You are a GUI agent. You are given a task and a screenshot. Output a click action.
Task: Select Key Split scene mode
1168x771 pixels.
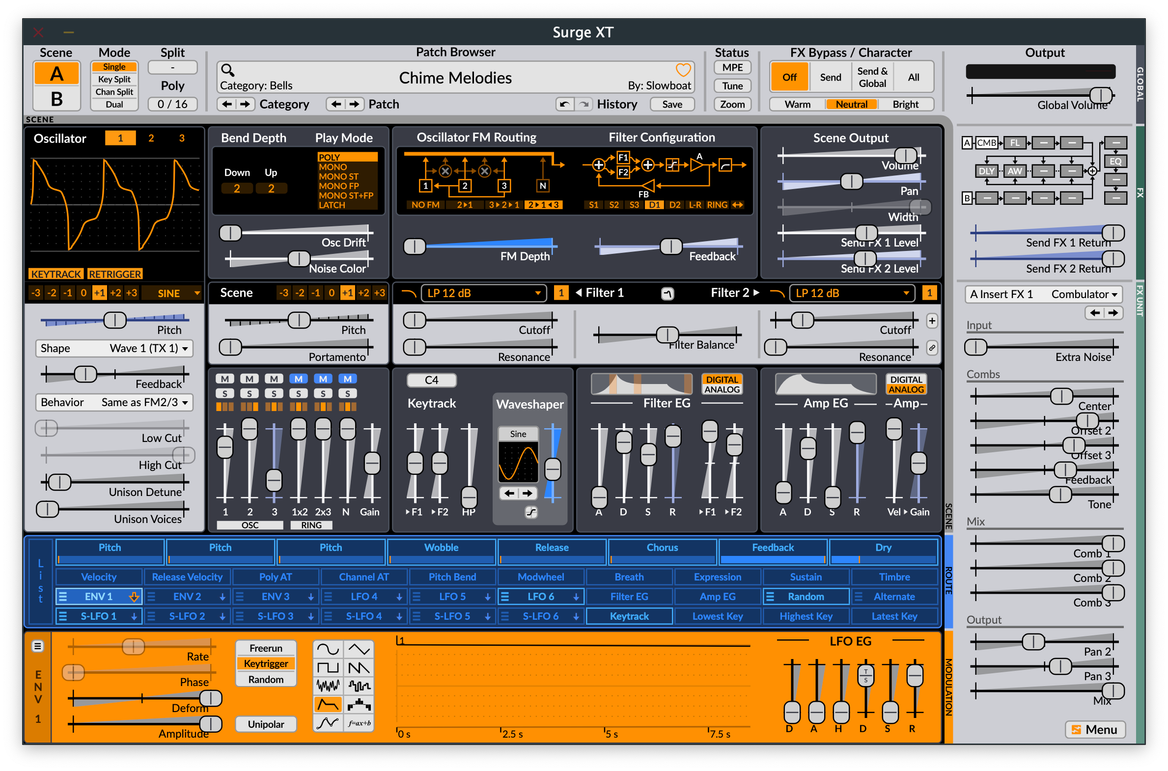point(114,79)
